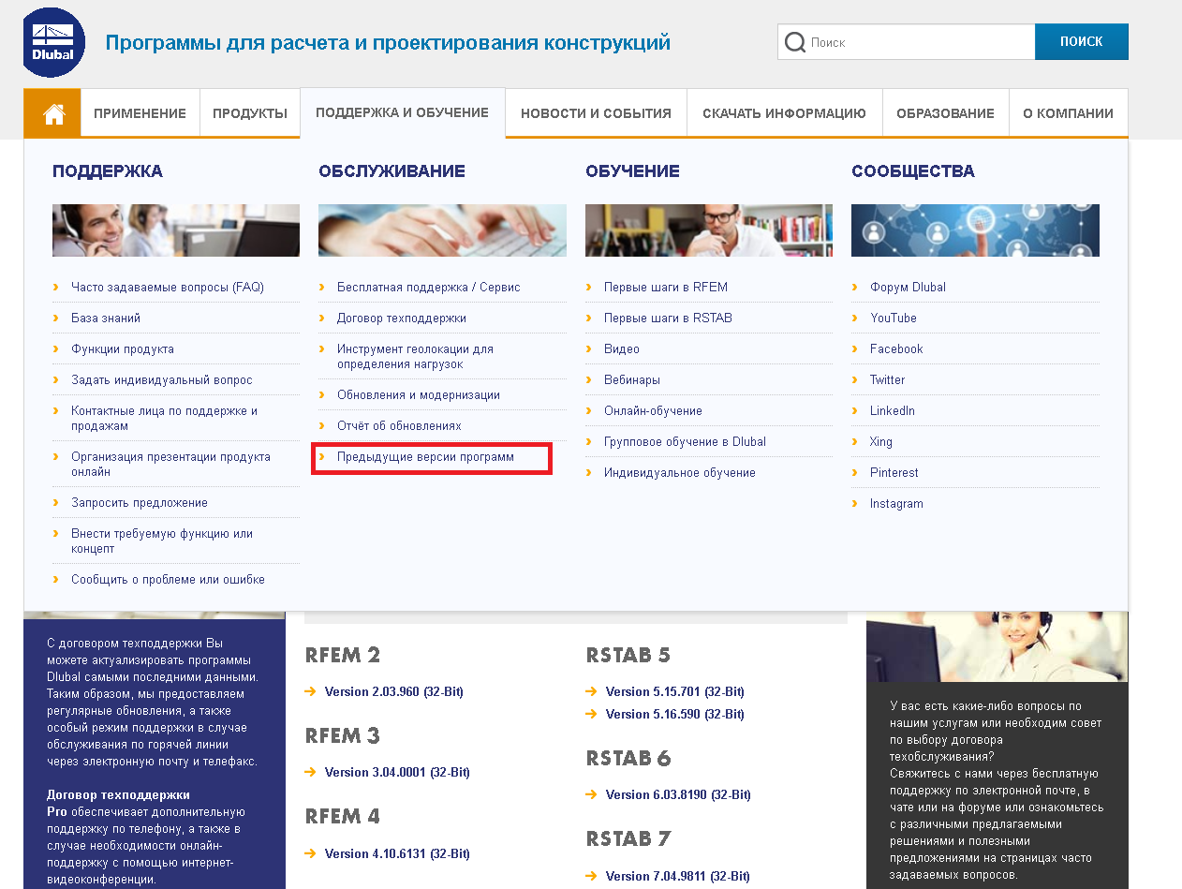
Task: Select СКАЧАТЬ ИНФОРМАЦИЮ in the navigation bar
Action: [x=785, y=111]
